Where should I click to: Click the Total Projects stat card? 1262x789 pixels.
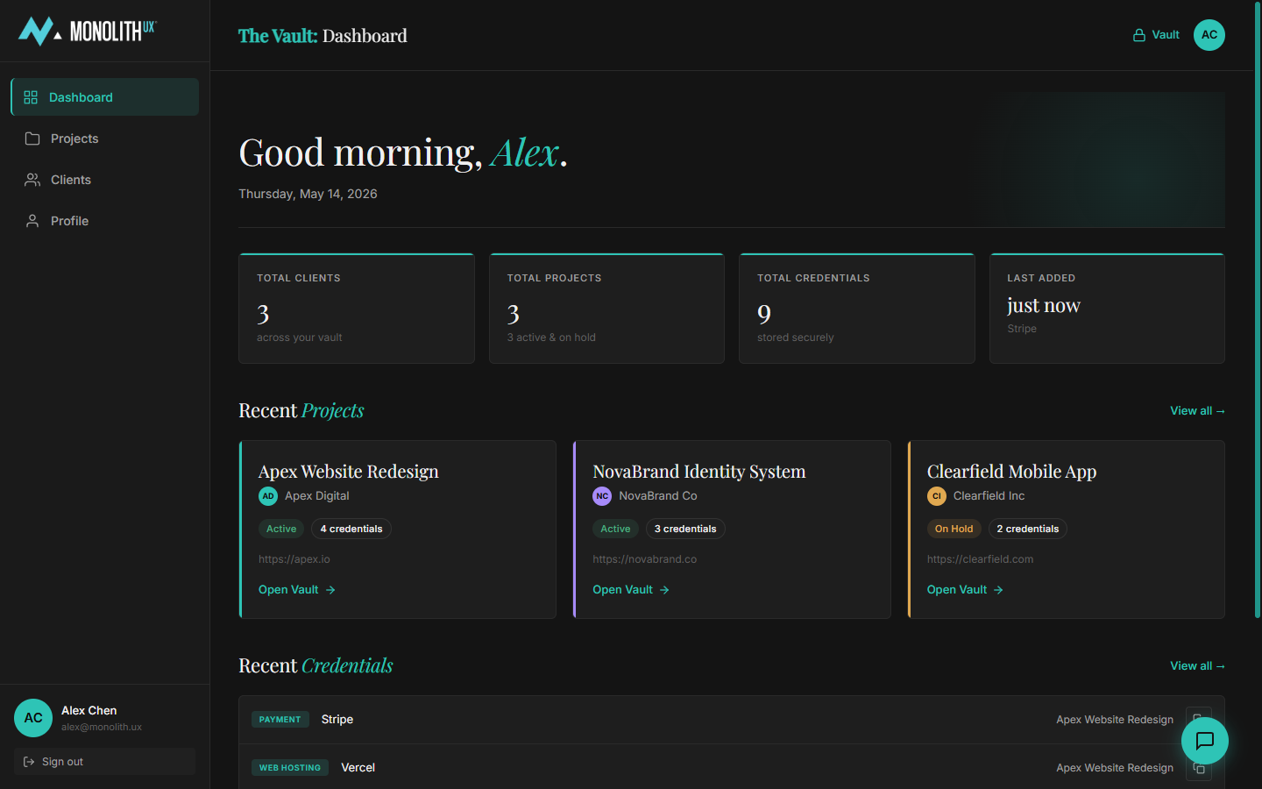[606, 309]
